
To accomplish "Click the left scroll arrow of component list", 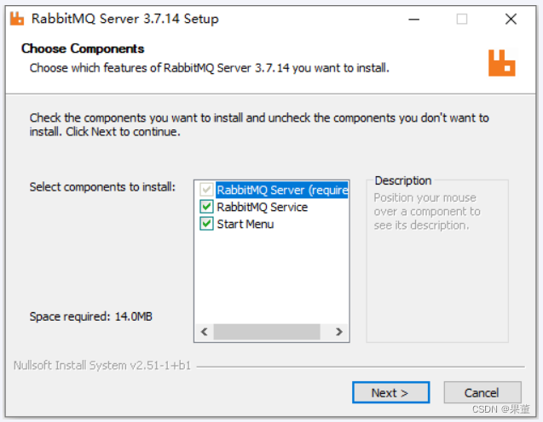I will [x=204, y=332].
